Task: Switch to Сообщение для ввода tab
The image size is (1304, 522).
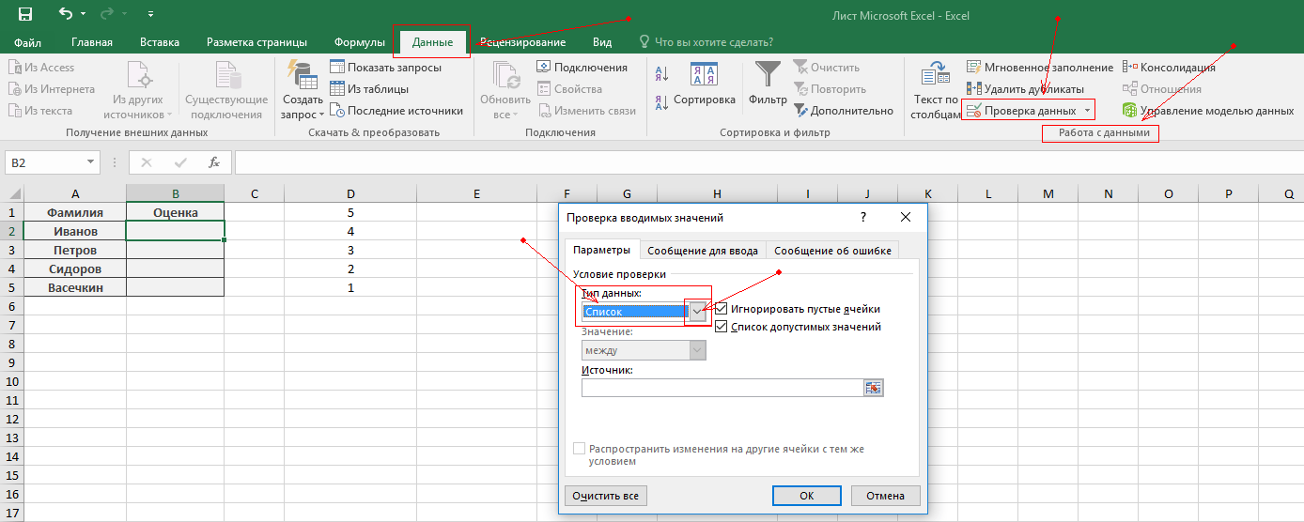Action: [x=703, y=250]
